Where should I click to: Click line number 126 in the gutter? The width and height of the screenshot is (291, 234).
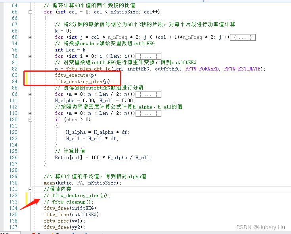coord(13,158)
